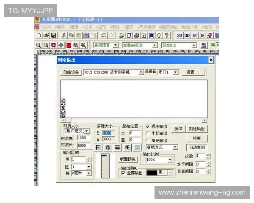Open the 用户定义 material size dropdown
Viewport: 254px width, 203px height.
87,131
